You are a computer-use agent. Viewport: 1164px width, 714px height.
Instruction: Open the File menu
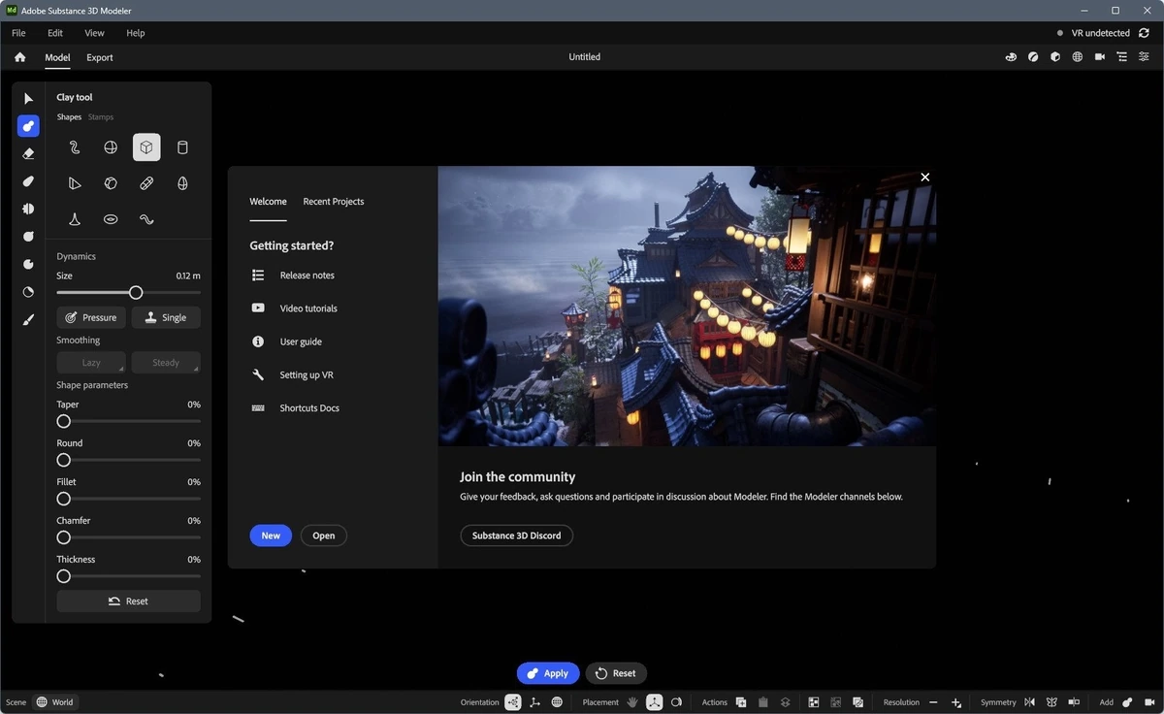tap(18, 33)
